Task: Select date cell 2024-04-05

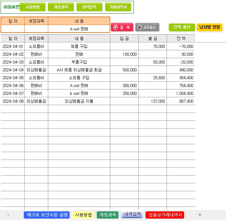Action: click(13, 78)
